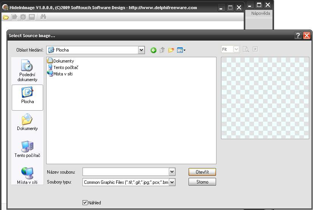Open the view menu icon
This screenshot has width=313, height=210.
181,50
